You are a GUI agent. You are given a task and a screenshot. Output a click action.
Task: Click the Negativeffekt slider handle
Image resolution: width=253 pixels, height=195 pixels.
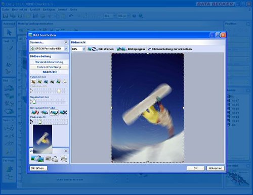pos(34,102)
